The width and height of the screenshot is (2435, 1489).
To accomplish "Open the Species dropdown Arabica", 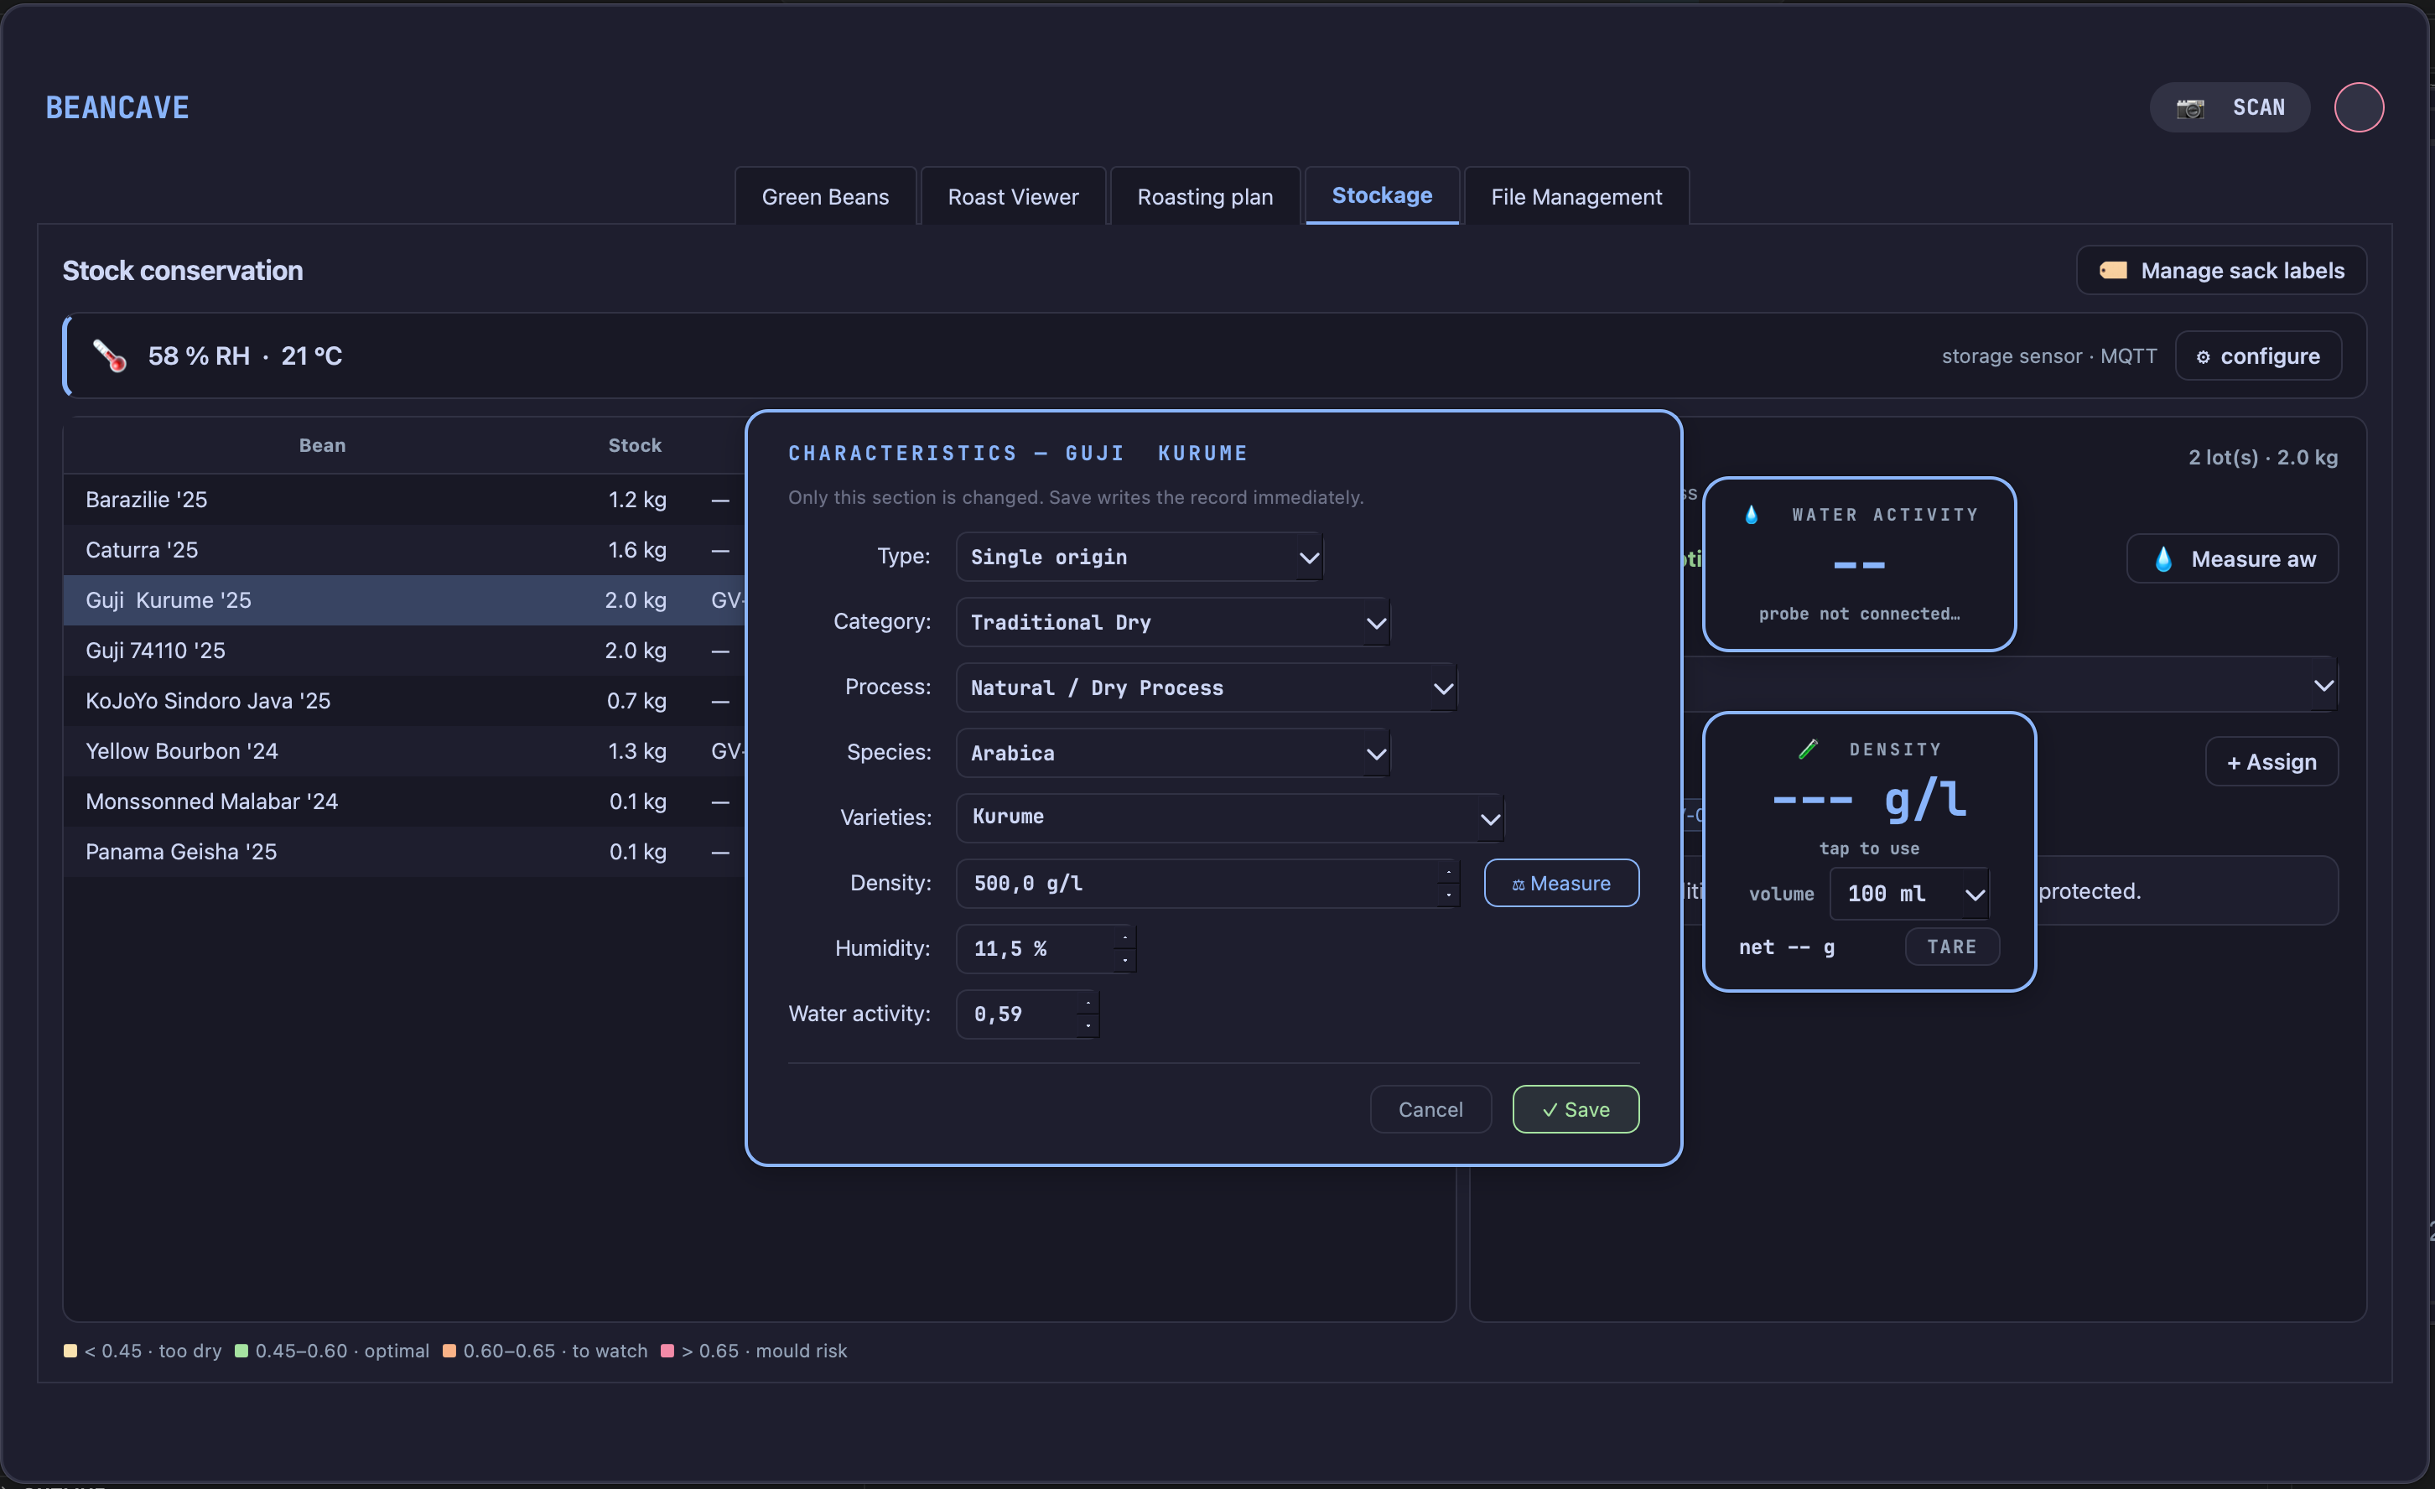I will coord(1173,753).
